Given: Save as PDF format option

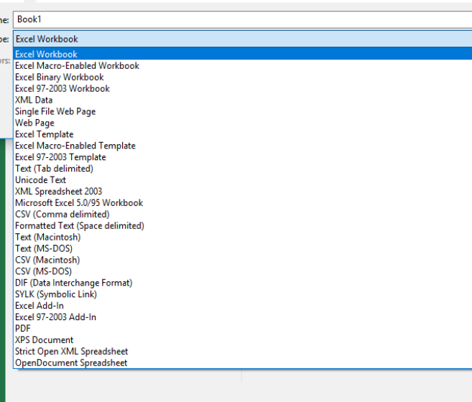Looking at the screenshot, I should pos(243,329).
